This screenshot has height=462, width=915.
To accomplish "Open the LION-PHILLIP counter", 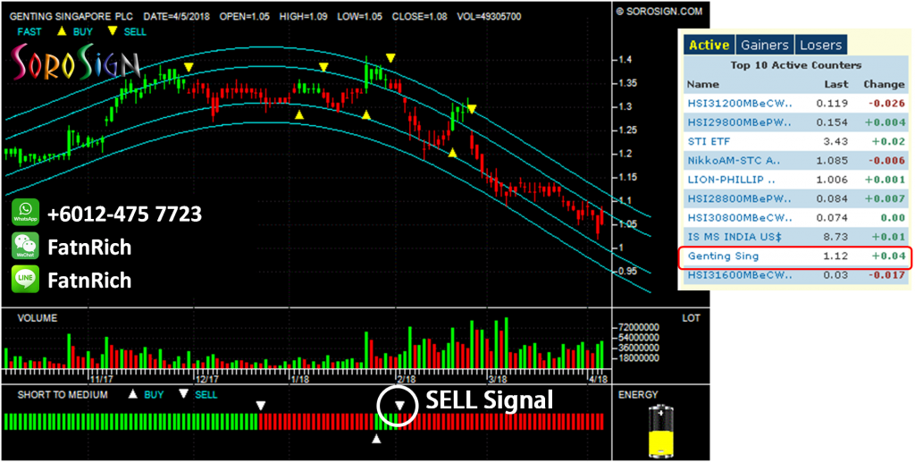I will 731,180.
